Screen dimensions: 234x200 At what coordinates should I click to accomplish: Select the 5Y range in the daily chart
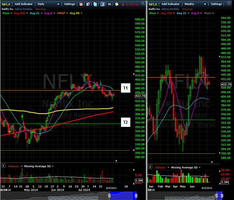coord(50,198)
